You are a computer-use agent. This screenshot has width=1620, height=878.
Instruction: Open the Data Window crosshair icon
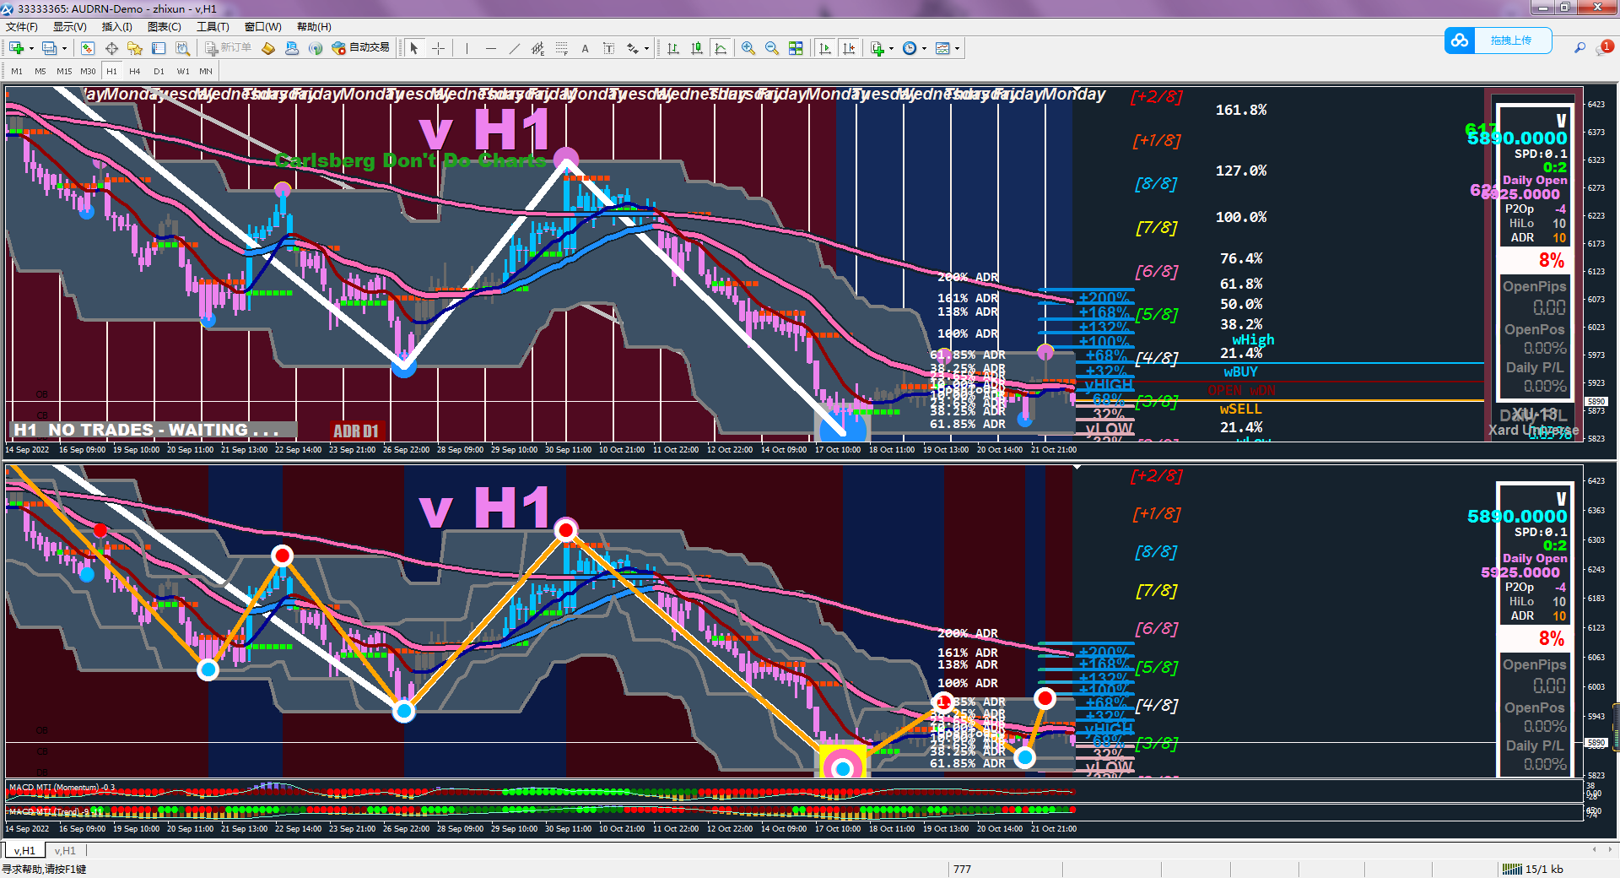[x=111, y=48]
